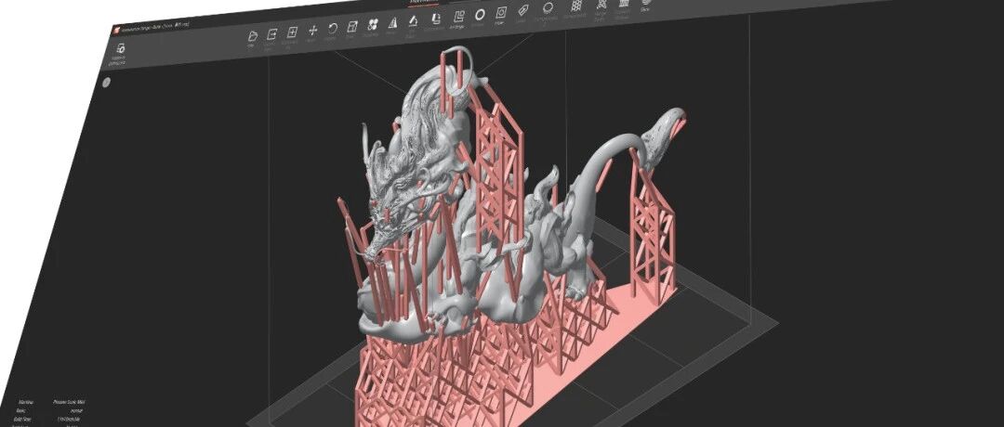Image resolution: width=1004 pixels, height=427 pixels.
Task: Click the Arrange layout icon
Action: click(457, 17)
